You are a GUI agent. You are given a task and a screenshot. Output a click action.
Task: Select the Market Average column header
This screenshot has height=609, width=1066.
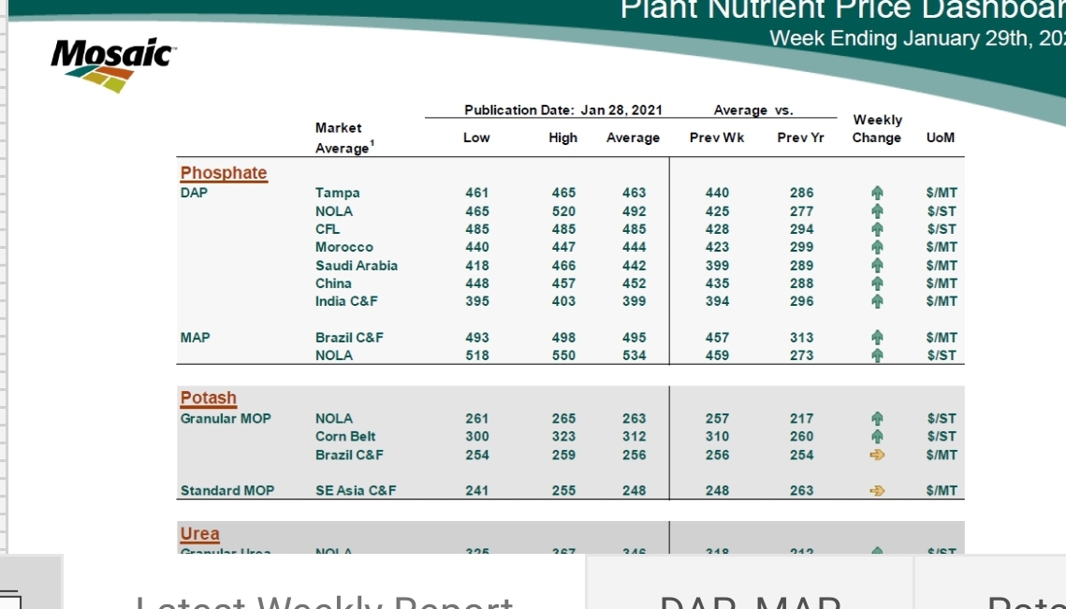coord(344,138)
